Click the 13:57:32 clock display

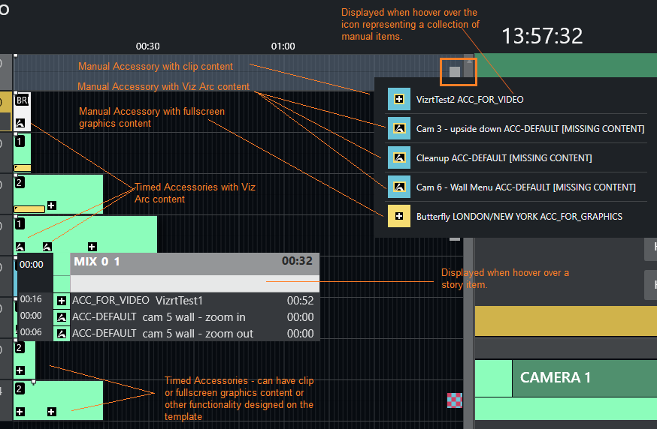coord(542,35)
